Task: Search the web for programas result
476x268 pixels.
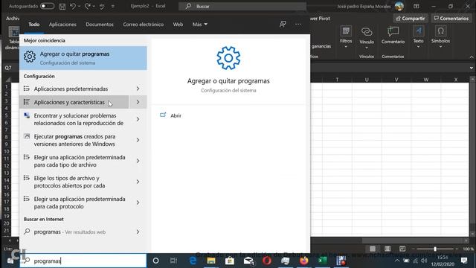Action: 74,232
